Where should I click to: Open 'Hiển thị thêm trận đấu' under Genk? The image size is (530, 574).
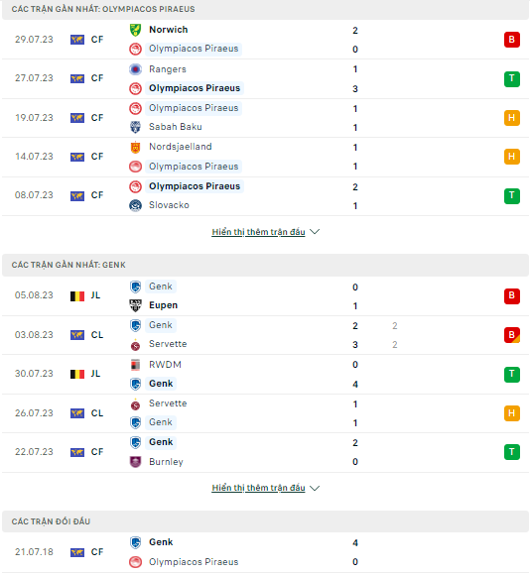tap(258, 488)
